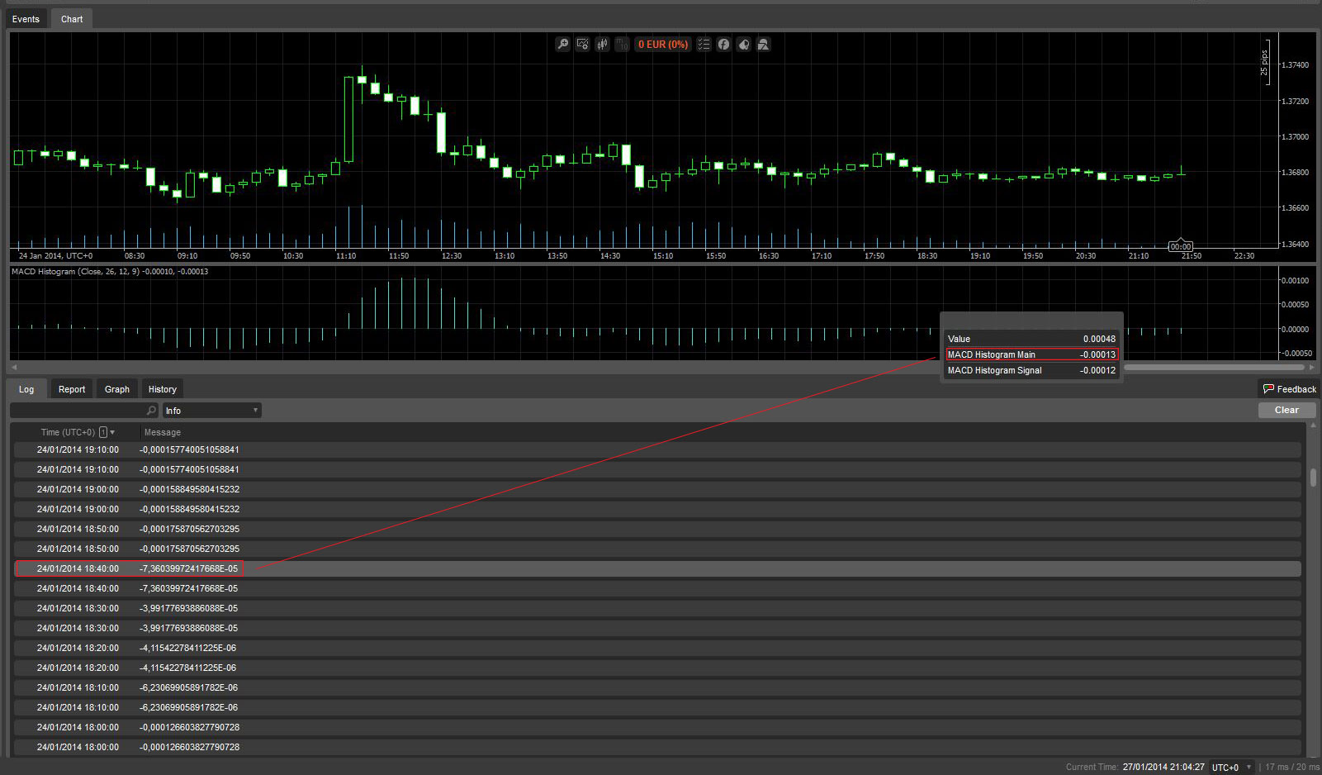This screenshot has height=775, width=1322.
Task: Click the 1.36800 price axis label
Action: [1295, 173]
